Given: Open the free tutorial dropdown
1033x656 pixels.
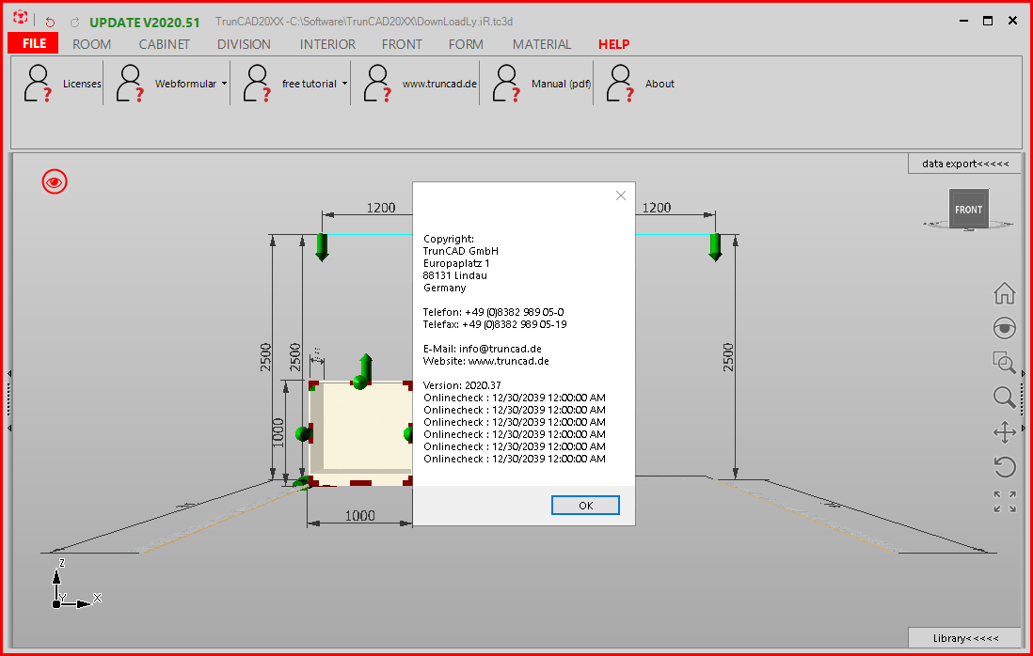Looking at the screenshot, I should (342, 83).
